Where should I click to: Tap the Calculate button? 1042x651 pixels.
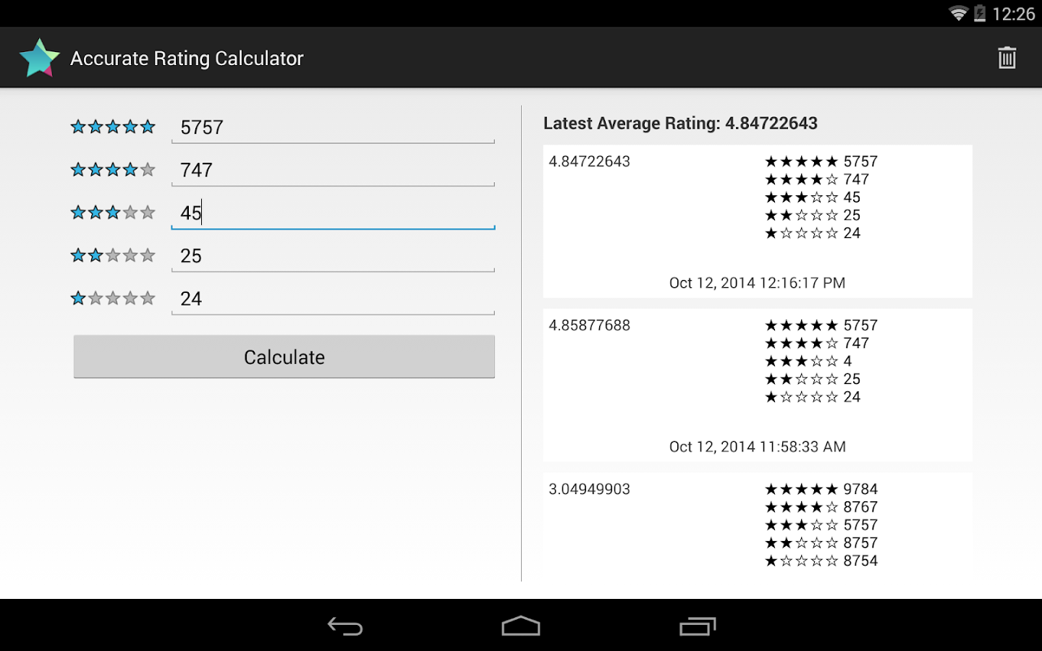pos(284,357)
